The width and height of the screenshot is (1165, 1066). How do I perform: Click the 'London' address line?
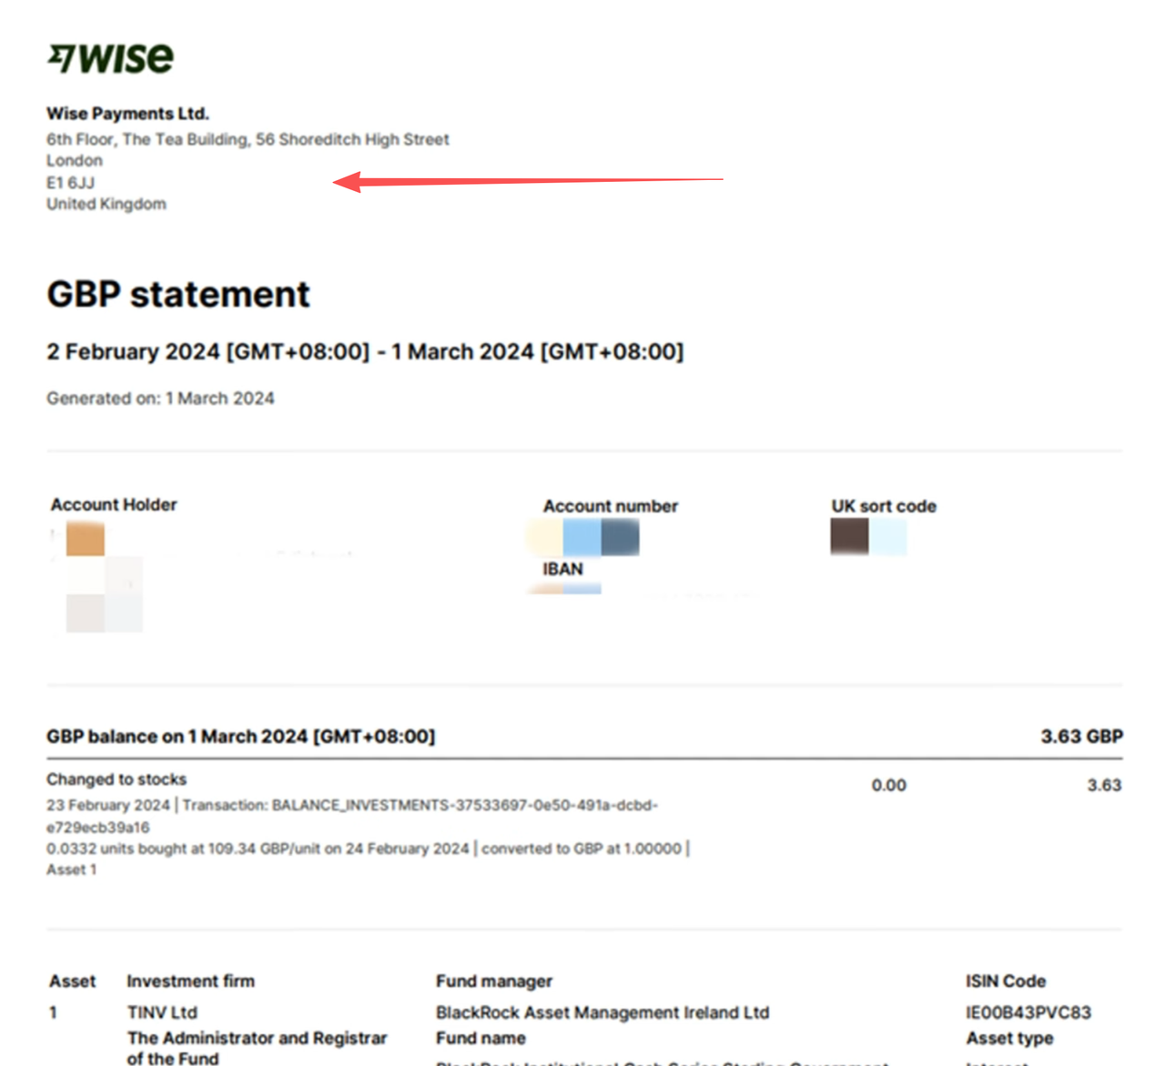pyautogui.click(x=75, y=160)
